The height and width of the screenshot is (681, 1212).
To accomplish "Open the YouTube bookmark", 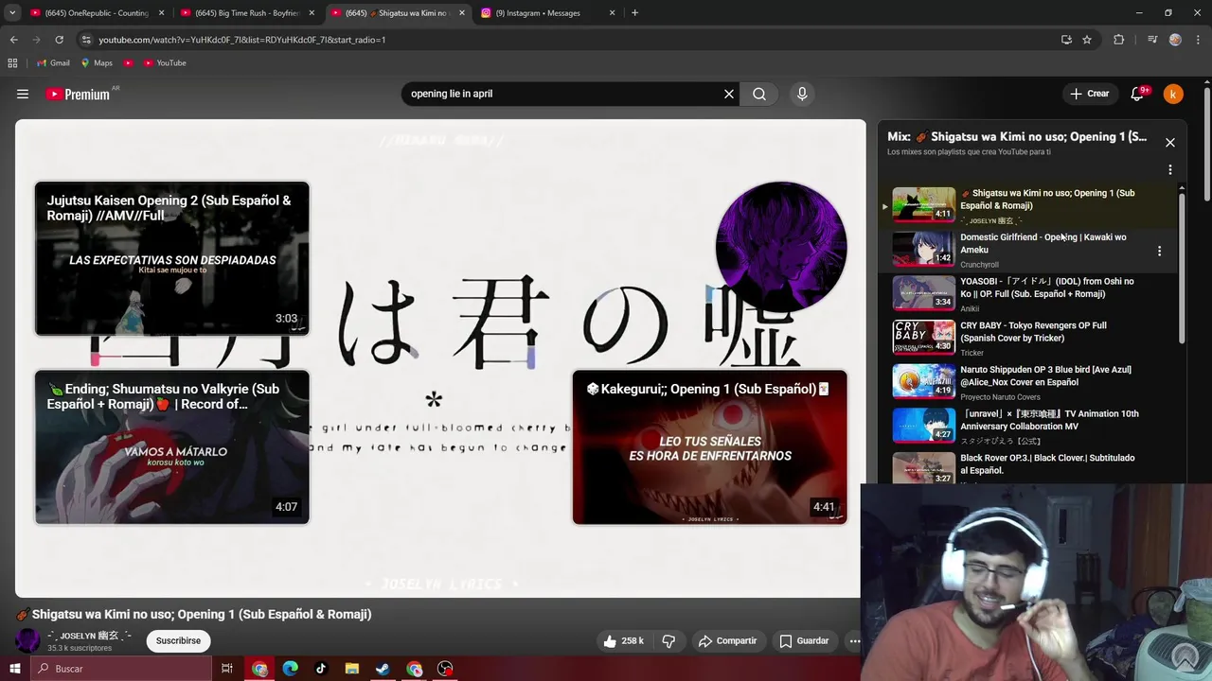I will click(165, 63).
